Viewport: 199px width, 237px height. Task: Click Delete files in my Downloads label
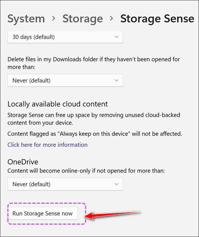[94, 63]
